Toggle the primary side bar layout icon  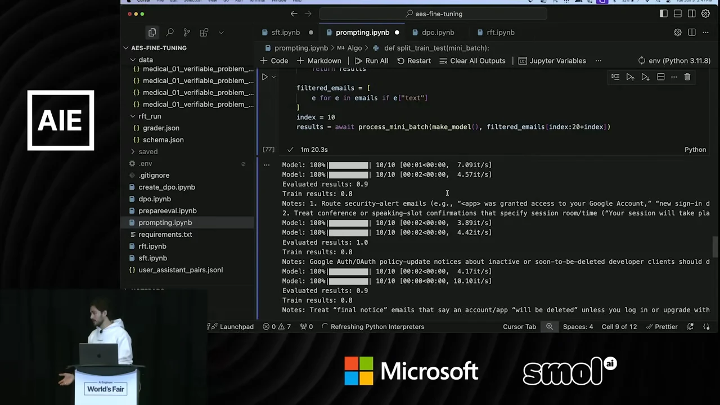click(664, 13)
